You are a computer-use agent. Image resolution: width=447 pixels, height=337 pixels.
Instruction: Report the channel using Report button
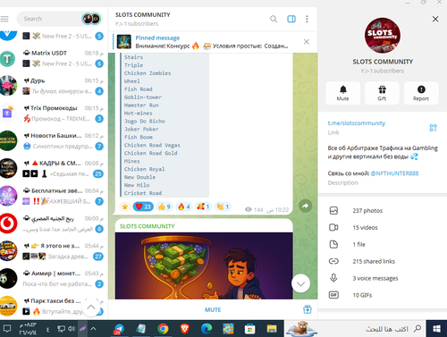(x=421, y=93)
